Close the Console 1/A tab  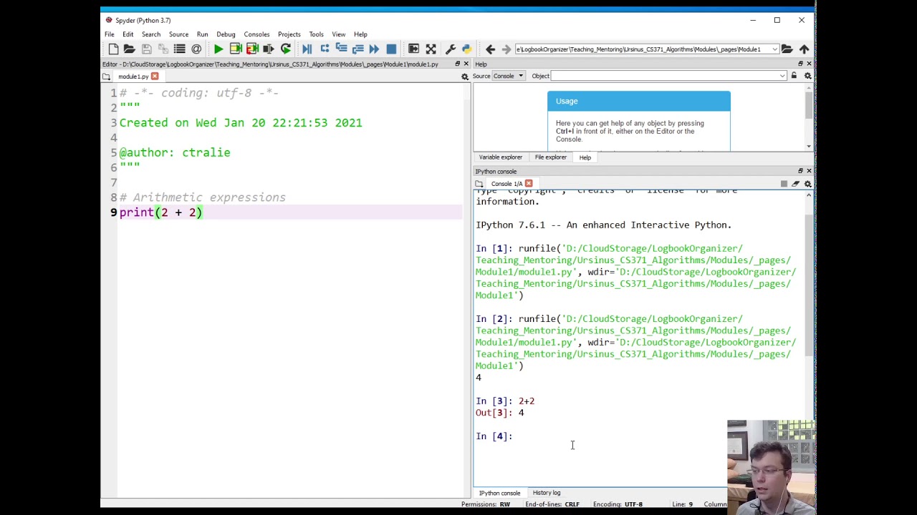(529, 184)
